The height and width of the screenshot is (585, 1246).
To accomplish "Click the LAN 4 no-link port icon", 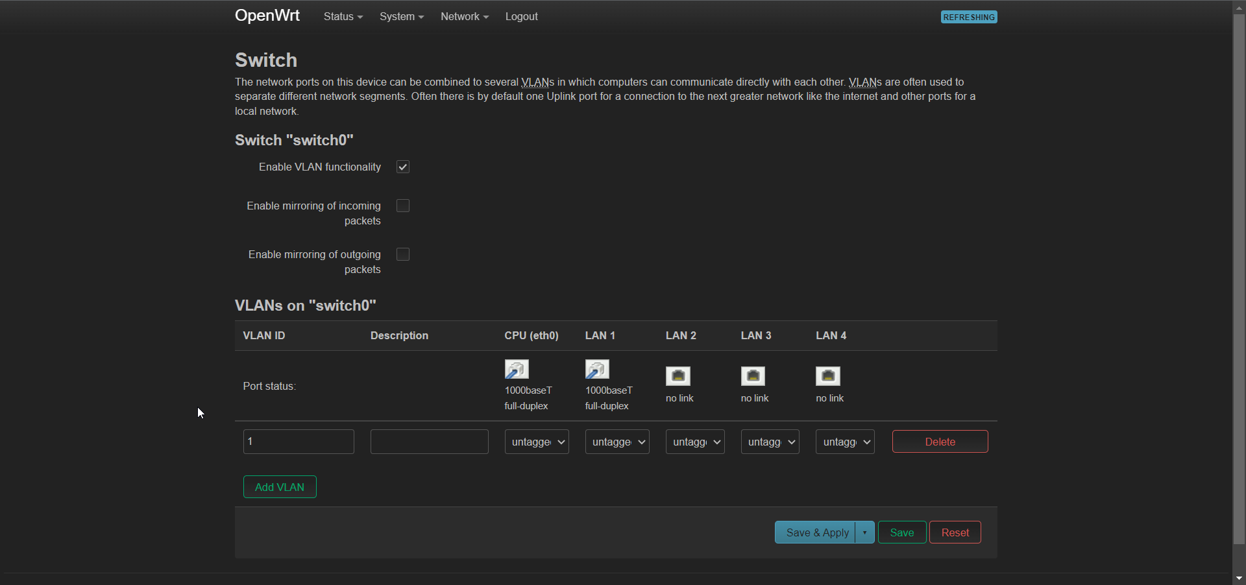I will tap(828, 376).
